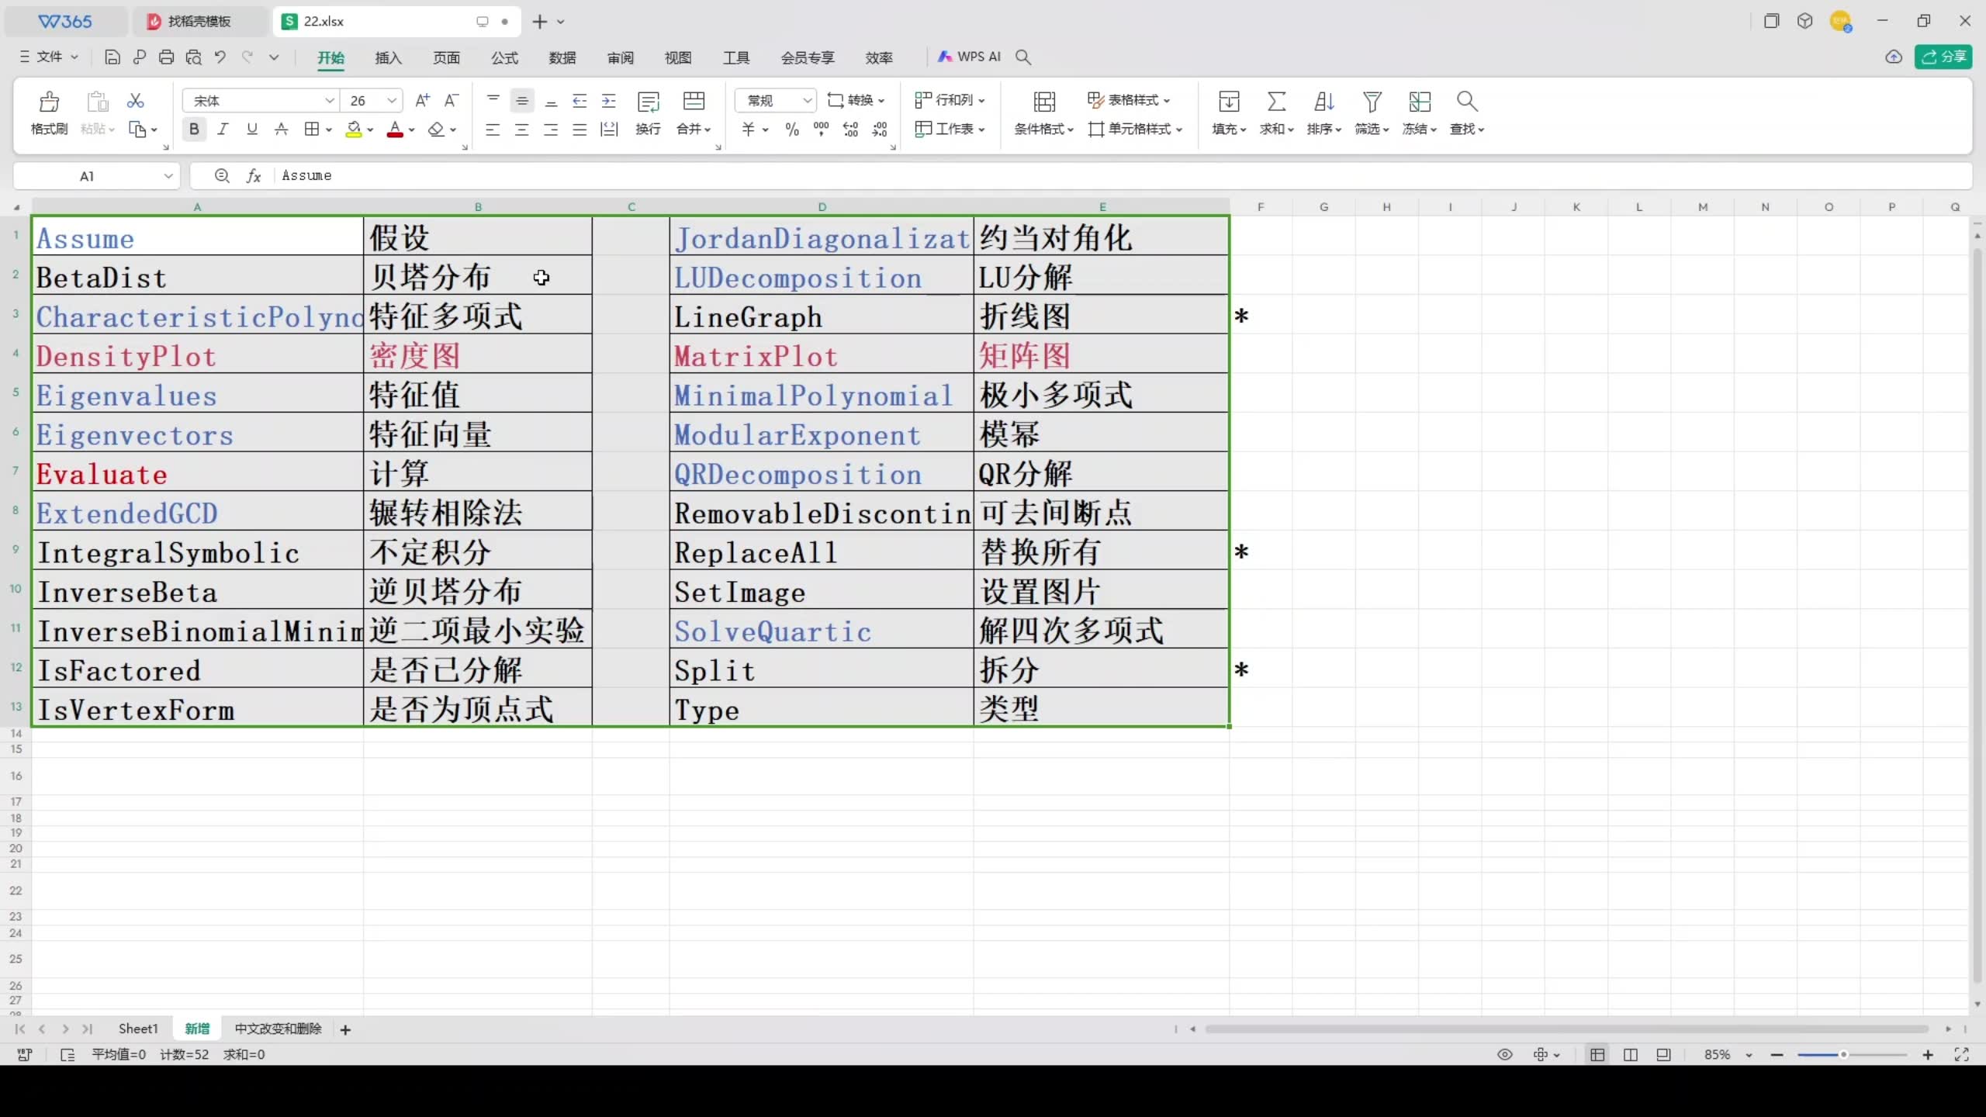The height and width of the screenshot is (1117, 1986).
Task: Open the 视图 ribbon tab
Action: [678, 57]
